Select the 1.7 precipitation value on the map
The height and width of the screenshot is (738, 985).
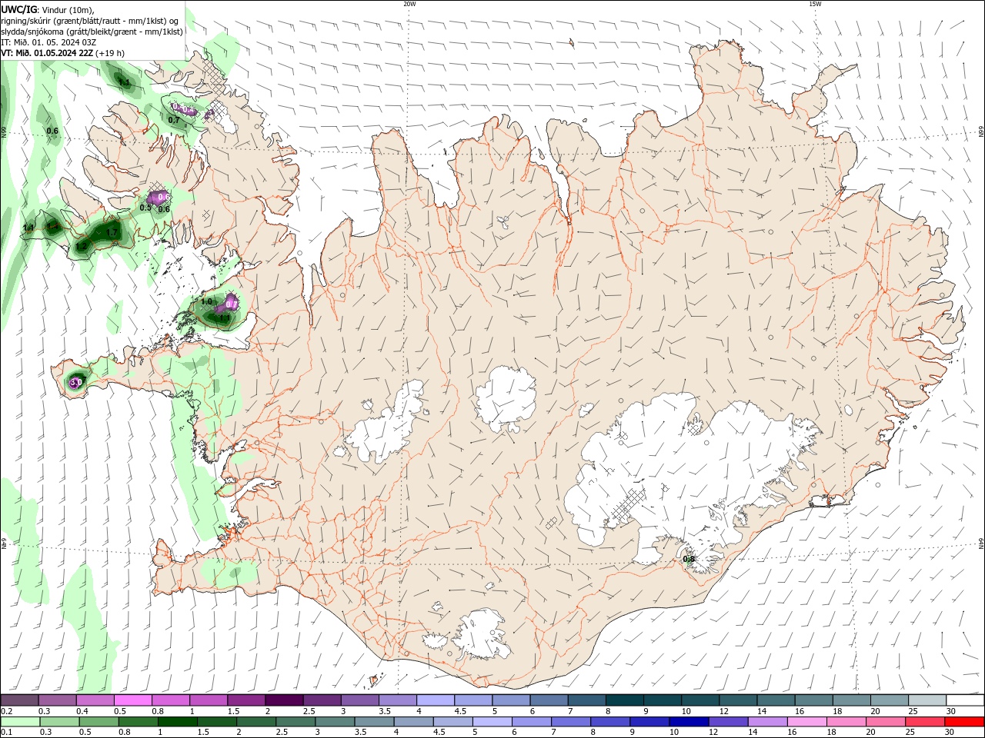tap(112, 233)
